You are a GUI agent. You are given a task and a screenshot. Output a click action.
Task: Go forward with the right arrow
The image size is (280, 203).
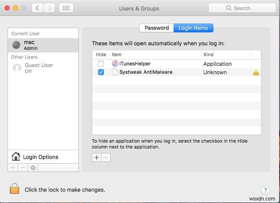[49, 8]
